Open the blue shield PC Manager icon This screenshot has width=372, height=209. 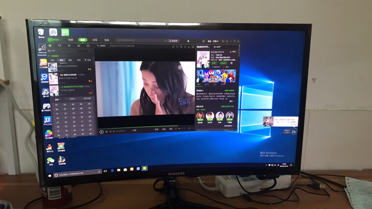(x=44, y=78)
